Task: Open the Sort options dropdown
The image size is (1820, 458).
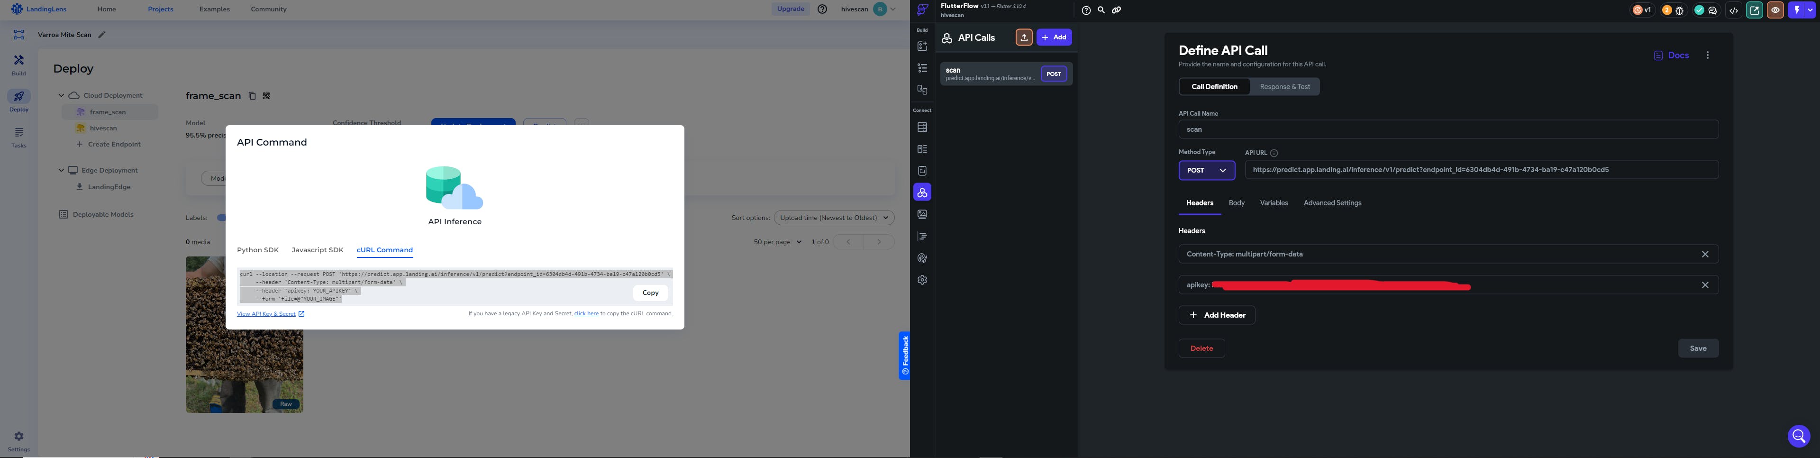Action: (x=834, y=218)
